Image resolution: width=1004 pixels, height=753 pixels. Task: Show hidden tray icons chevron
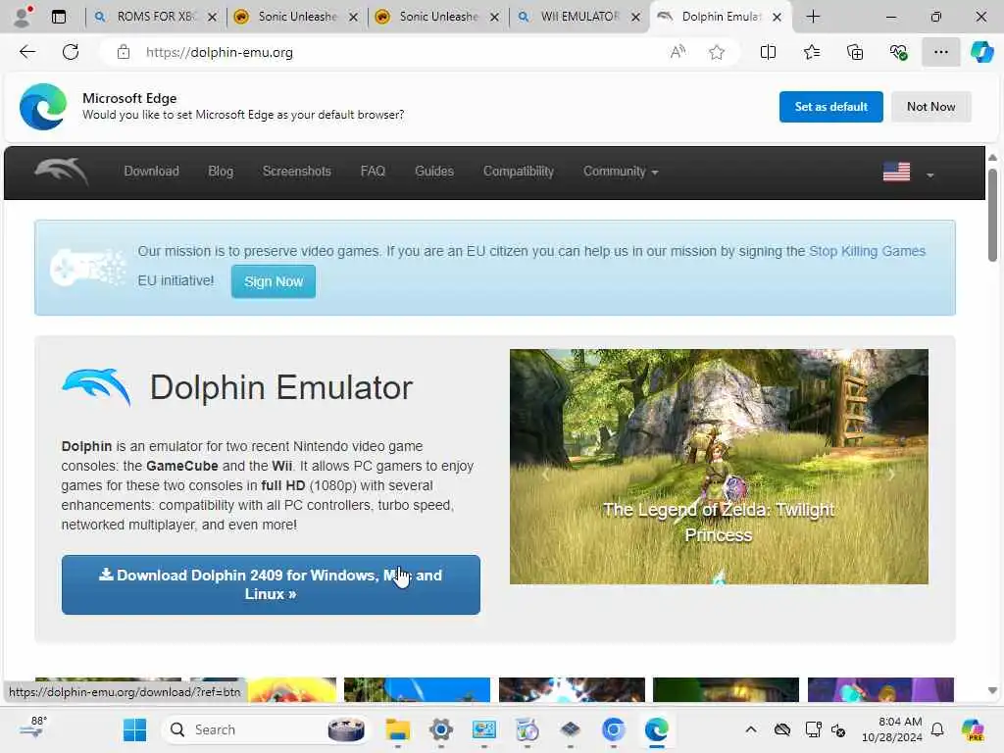[751, 729]
